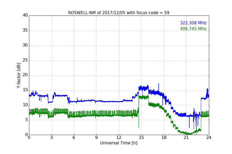This screenshot has width=232, height=154.
Task: Select the green 406.745 MHz legend label
Action: coord(193,29)
